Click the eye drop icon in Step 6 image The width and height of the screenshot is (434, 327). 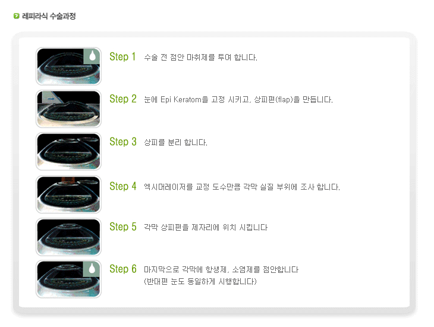pyautogui.click(x=92, y=269)
